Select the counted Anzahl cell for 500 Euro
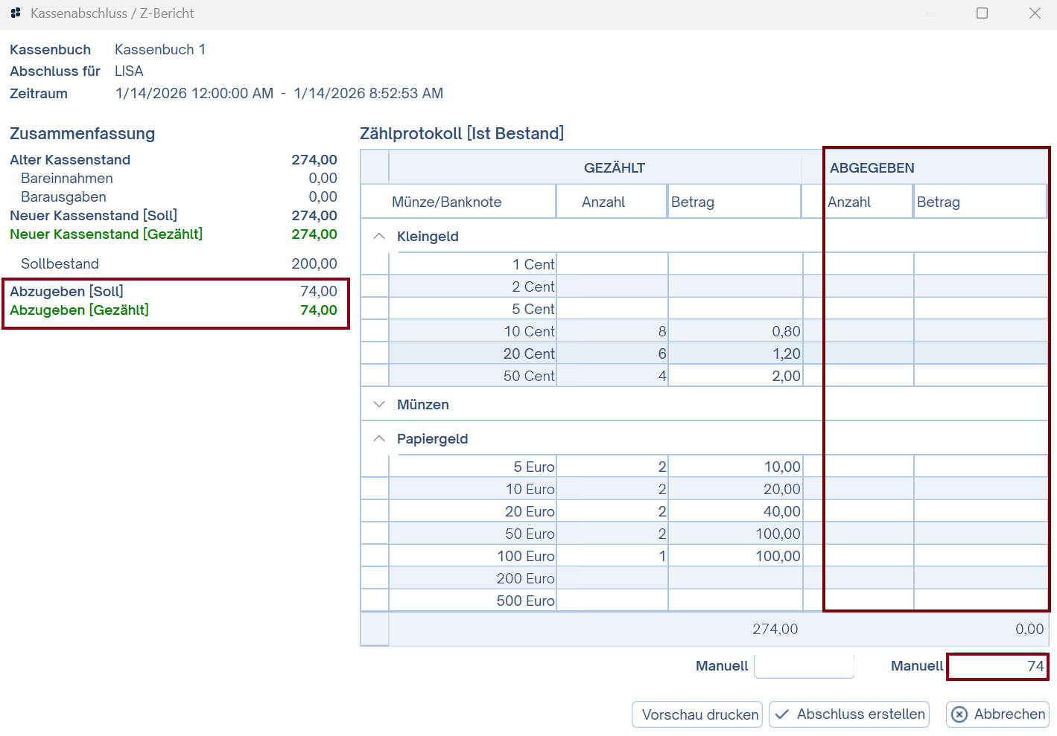 pyautogui.click(x=612, y=601)
